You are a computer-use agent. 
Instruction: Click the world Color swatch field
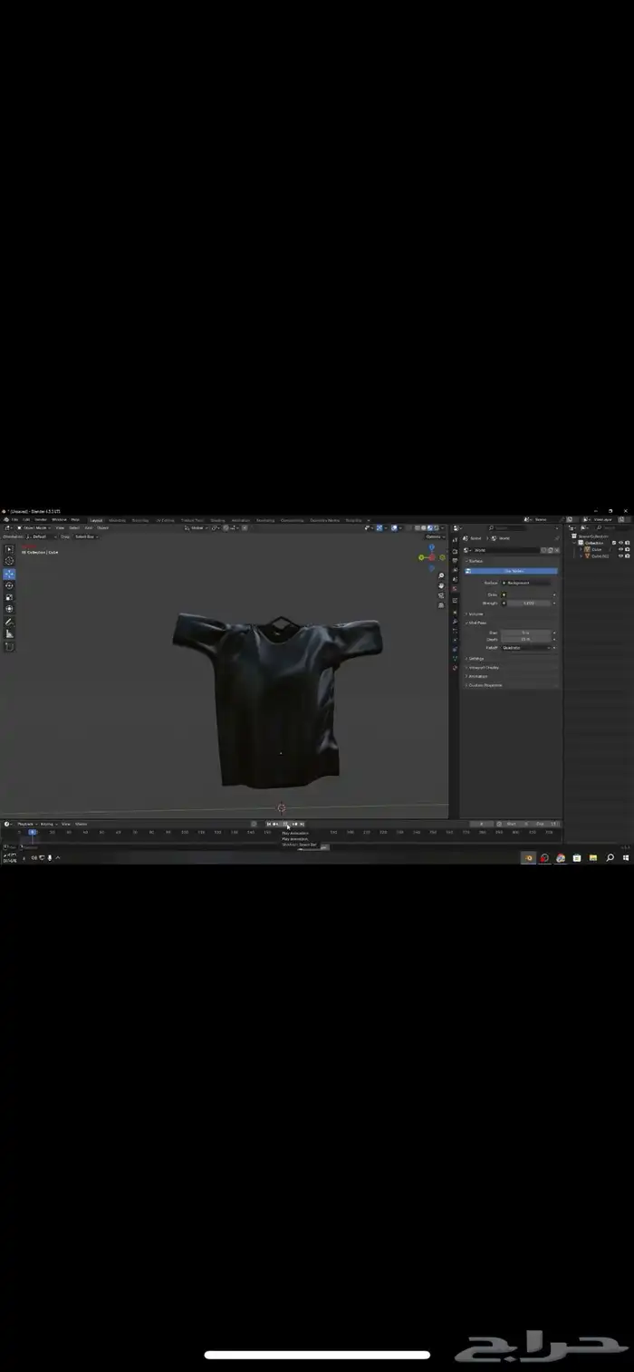[x=526, y=594]
